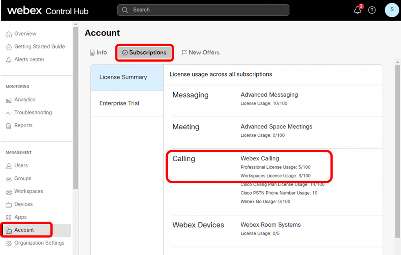Go to Users in Management section
The height and width of the screenshot is (255, 401).
(21, 166)
